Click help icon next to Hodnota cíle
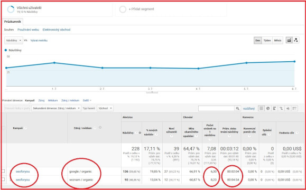This screenshot has width=306, height=190. pyautogui.click(x=297, y=133)
